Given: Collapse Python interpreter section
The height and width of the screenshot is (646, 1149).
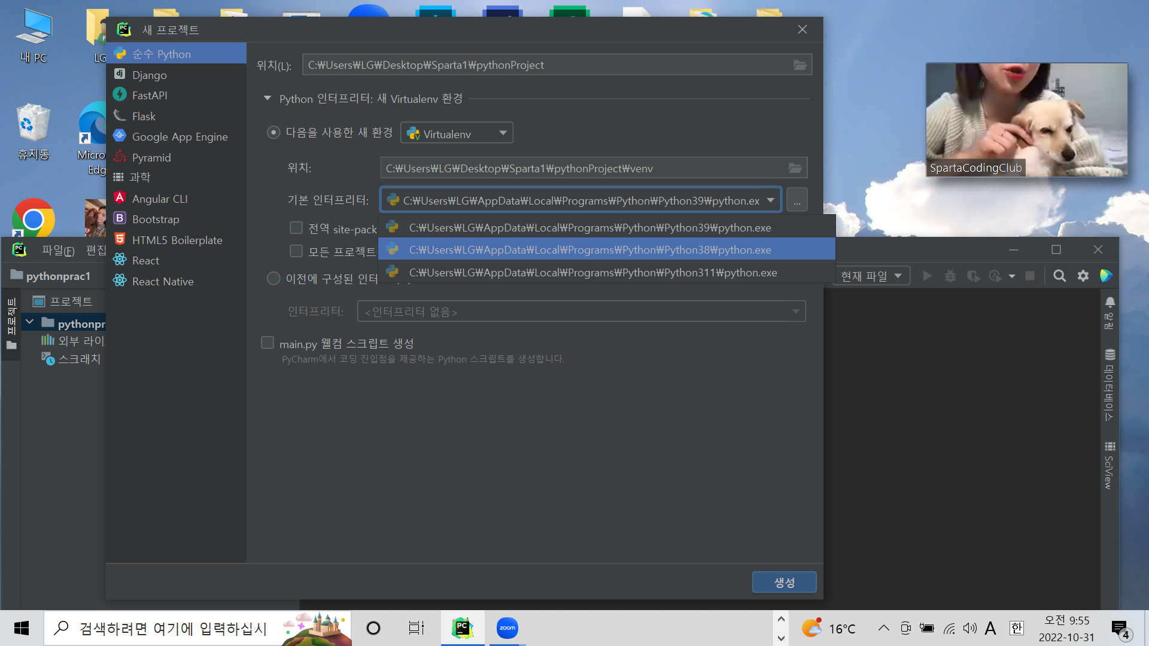Looking at the screenshot, I should tap(268, 98).
